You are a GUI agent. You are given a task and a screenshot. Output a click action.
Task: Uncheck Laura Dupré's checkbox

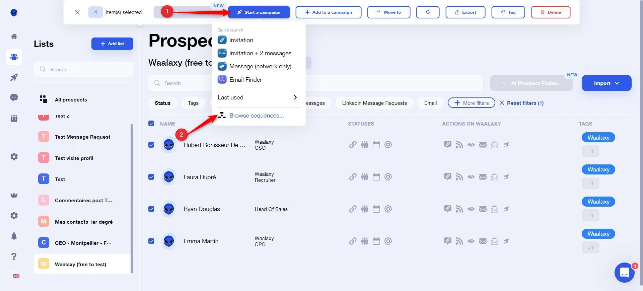click(151, 177)
